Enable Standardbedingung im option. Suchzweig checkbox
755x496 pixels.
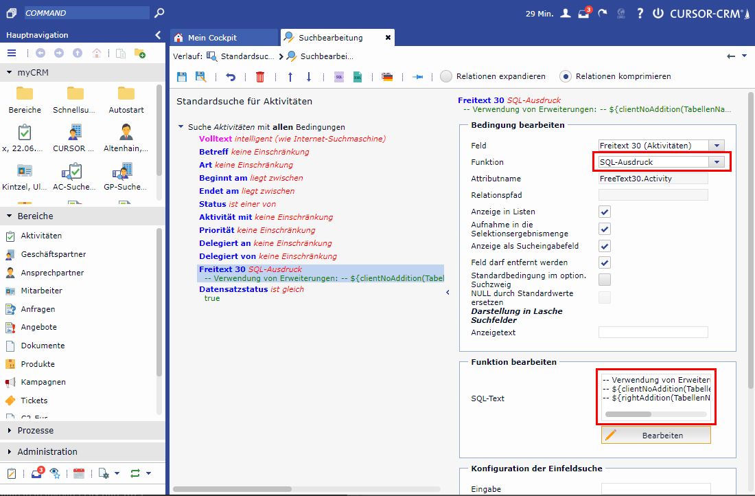pos(605,280)
